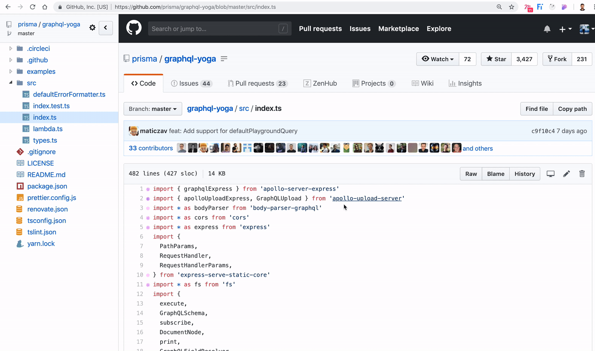Open the ZenHub tab
Image resolution: width=595 pixels, height=351 pixels.
(320, 83)
